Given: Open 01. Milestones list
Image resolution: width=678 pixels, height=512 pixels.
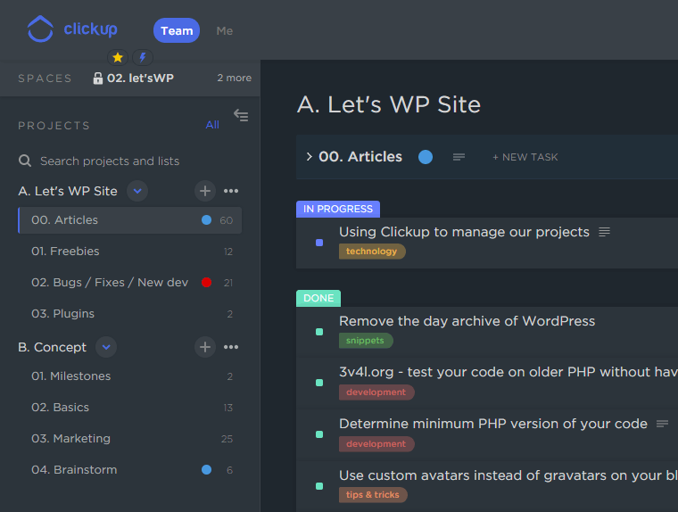Looking at the screenshot, I should [x=129, y=376].
